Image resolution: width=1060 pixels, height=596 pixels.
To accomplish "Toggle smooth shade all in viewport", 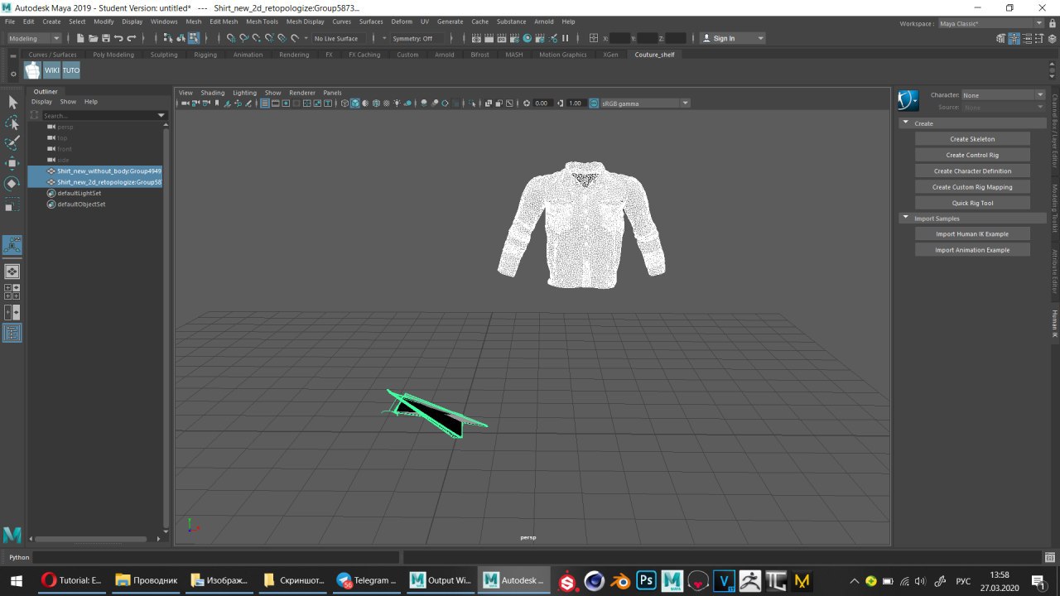I will click(355, 103).
